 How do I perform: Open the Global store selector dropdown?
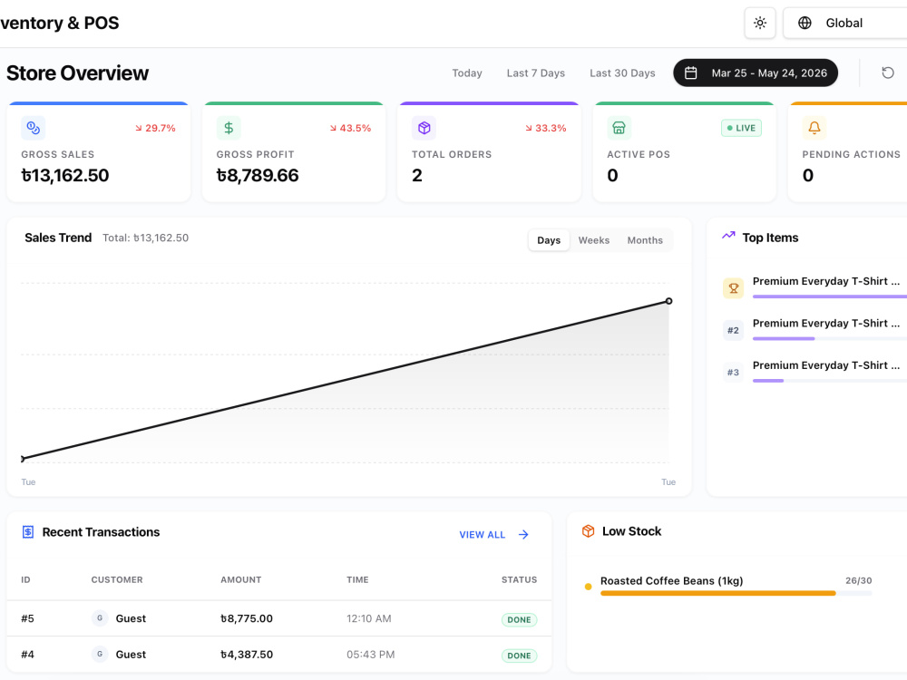pyautogui.click(x=845, y=24)
